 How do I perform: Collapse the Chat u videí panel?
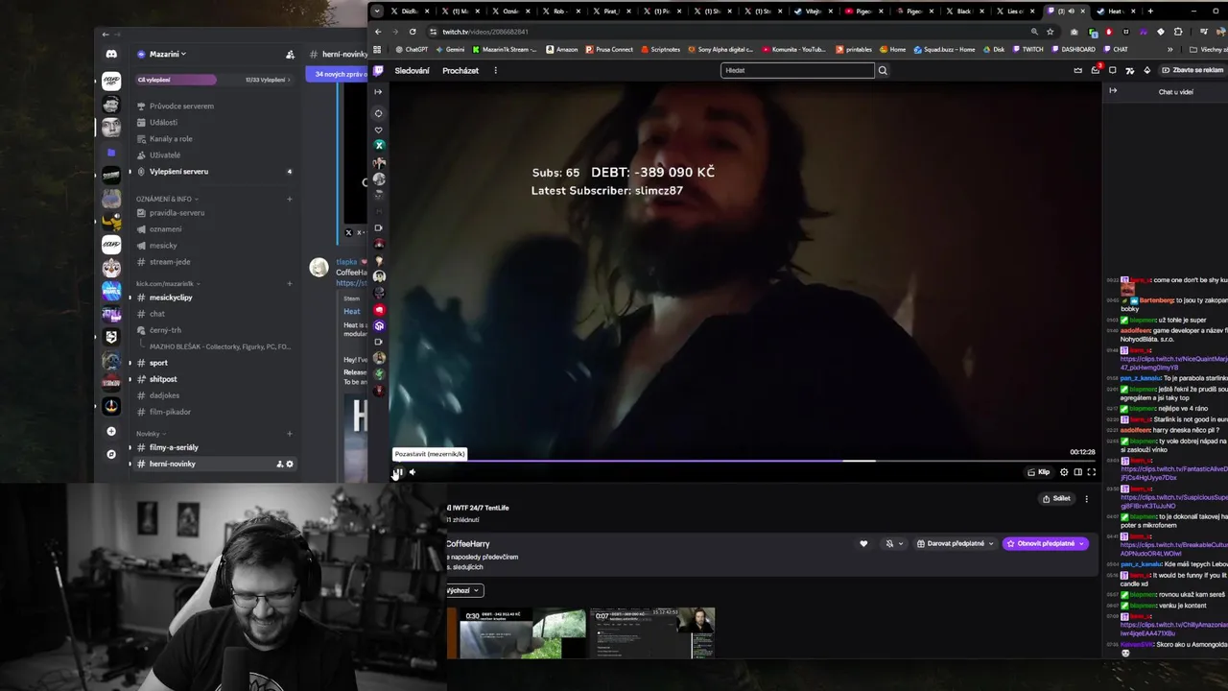[x=1113, y=91]
